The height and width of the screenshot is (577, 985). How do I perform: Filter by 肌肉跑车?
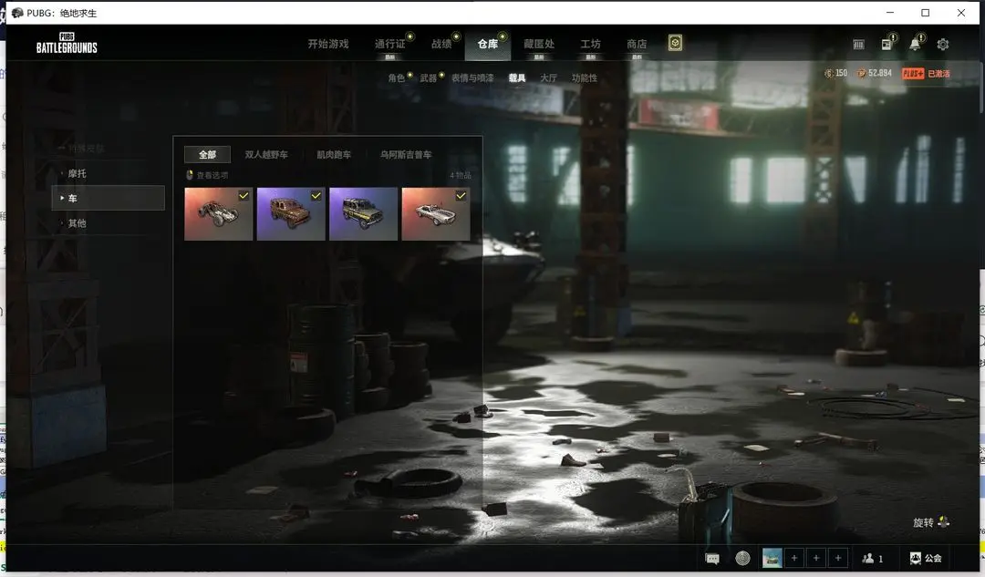334,154
